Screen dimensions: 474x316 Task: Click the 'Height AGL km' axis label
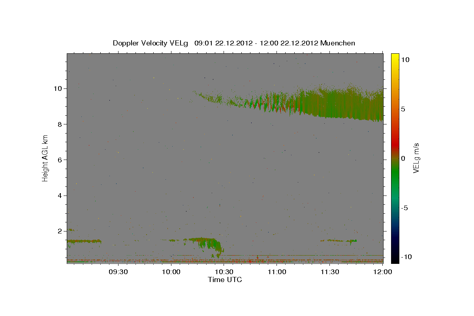coord(45,158)
